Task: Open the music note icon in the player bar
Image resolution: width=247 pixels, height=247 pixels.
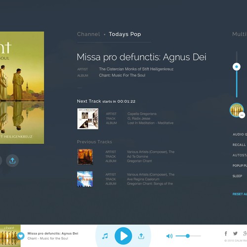Action: coord(105,236)
